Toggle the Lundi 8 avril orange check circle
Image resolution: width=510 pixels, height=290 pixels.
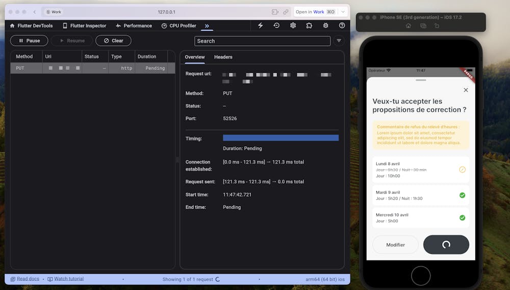[462, 170]
